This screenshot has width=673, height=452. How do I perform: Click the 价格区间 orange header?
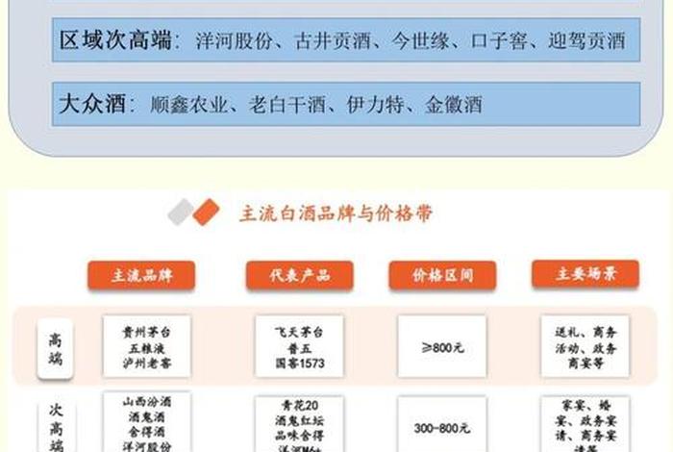click(x=442, y=275)
